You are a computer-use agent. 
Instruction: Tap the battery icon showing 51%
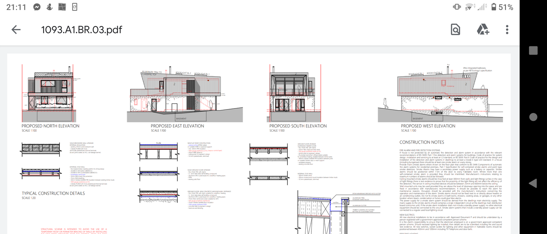click(x=494, y=7)
